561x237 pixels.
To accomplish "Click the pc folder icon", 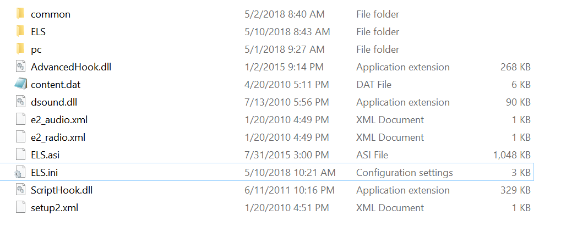I will (x=20, y=49).
